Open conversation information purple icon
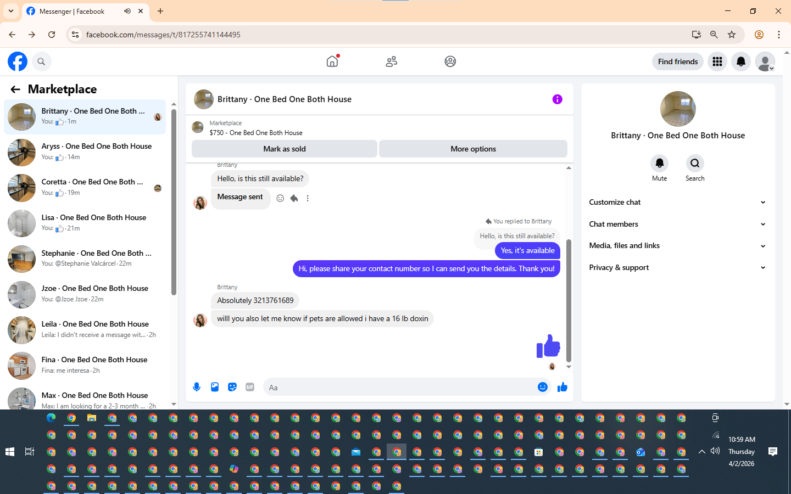 (x=558, y=99)
